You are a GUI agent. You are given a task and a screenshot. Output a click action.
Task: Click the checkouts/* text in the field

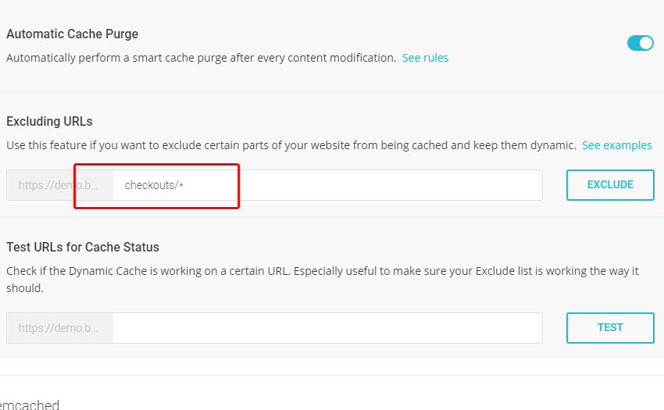(154, 185)
